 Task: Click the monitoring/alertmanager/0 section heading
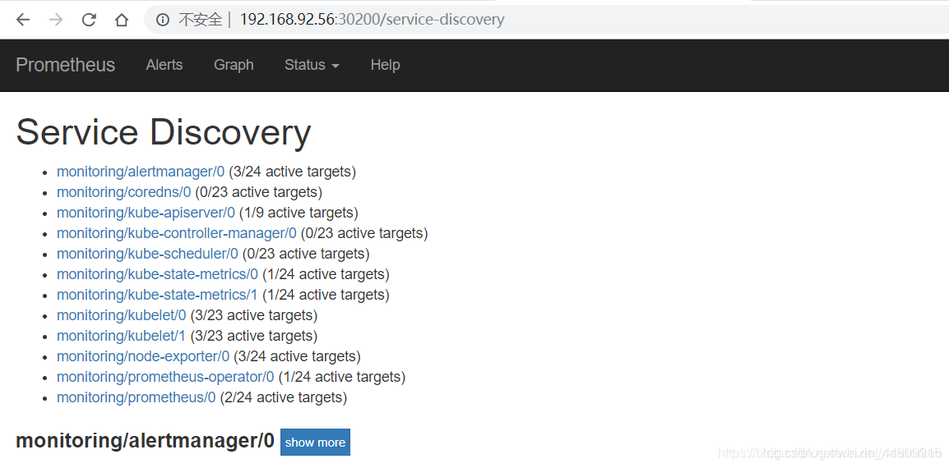click(146, 441)
